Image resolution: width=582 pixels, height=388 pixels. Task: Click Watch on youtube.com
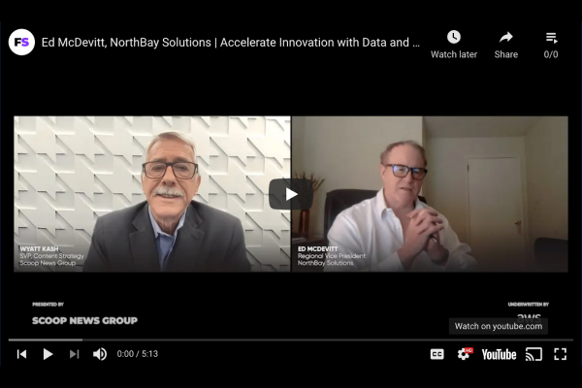click(x=499, y=326)
